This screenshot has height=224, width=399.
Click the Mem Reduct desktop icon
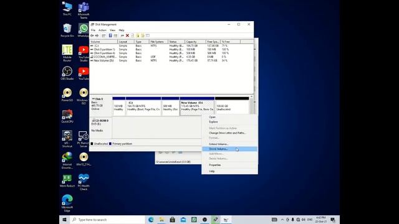pyautogui.click(x=67, y=180)
